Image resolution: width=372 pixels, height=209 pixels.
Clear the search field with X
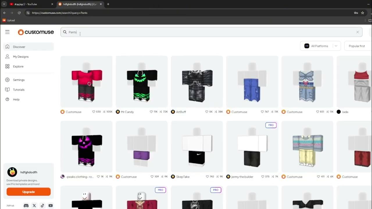[x=357, y=32]
